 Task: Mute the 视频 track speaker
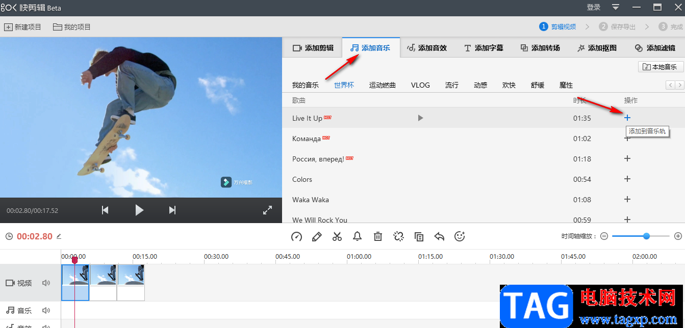(46, 283)
